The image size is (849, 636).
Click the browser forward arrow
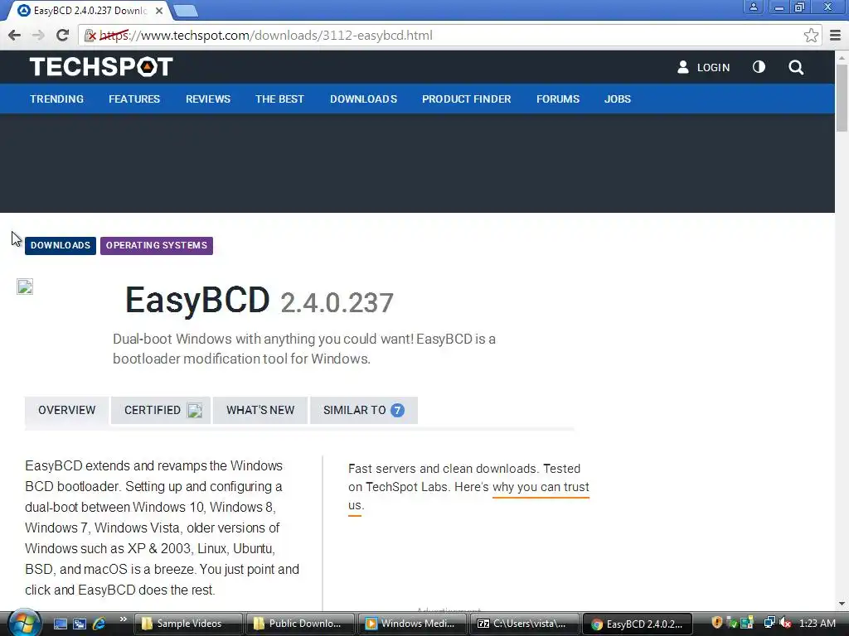[38, 35]
